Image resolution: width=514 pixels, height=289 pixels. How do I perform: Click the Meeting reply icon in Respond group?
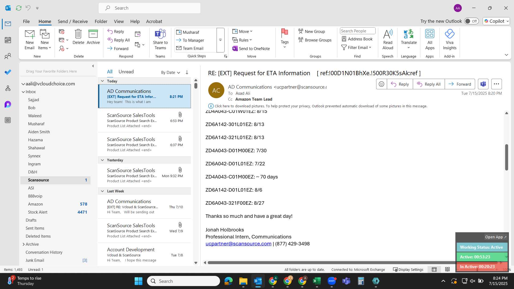point(138,34)
